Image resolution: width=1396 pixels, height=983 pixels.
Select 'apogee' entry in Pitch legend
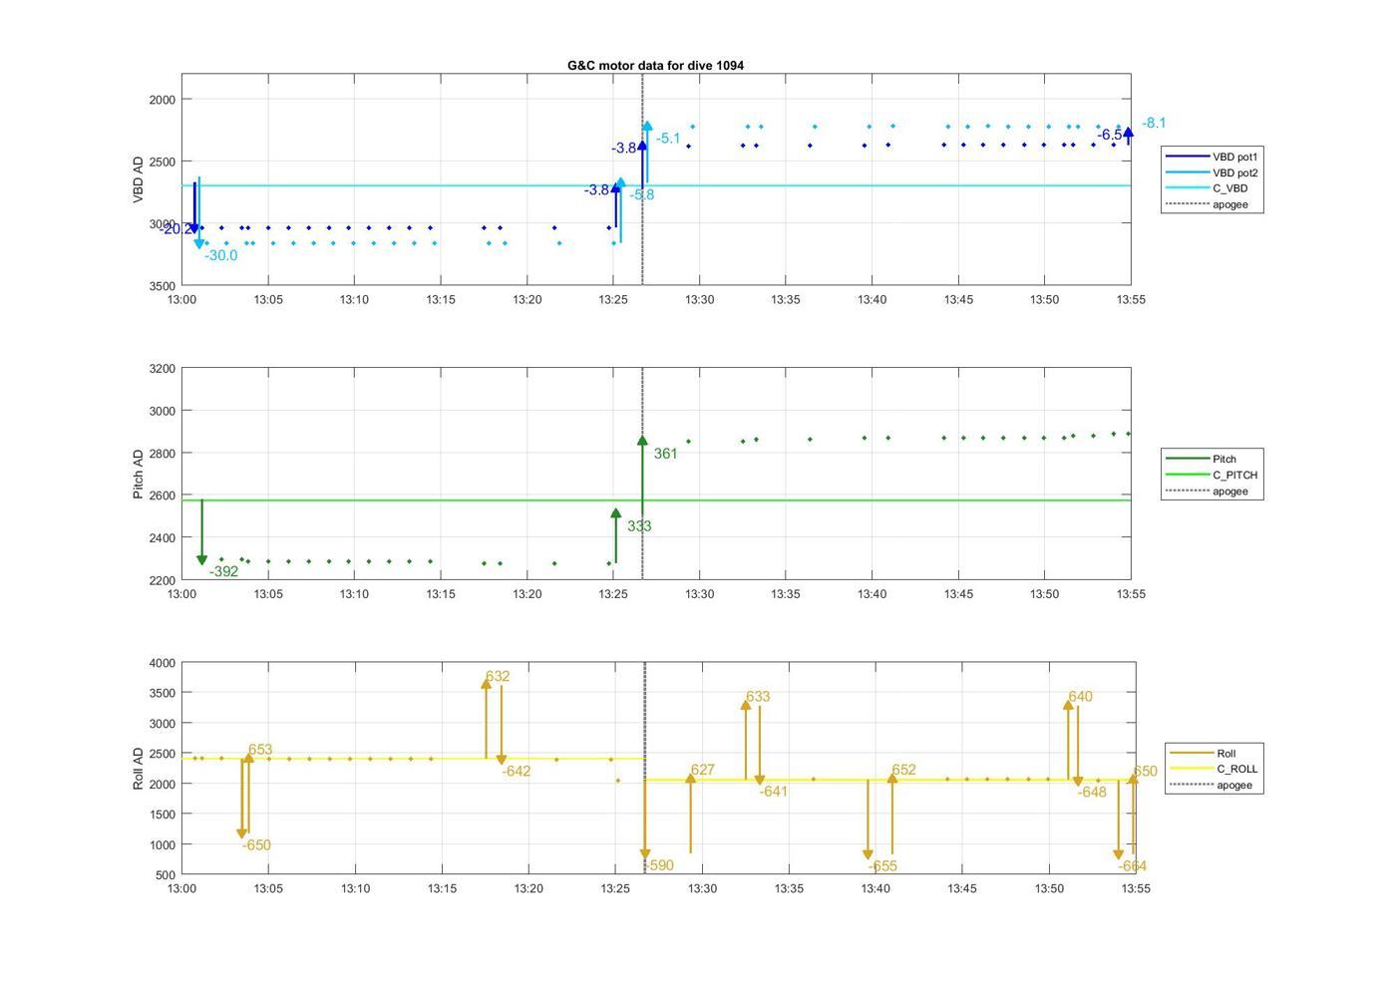[x=1213, y=491]
